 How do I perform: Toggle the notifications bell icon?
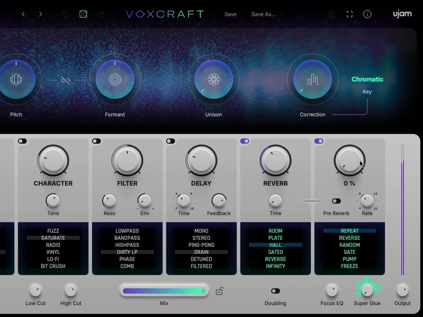point(332,14)
